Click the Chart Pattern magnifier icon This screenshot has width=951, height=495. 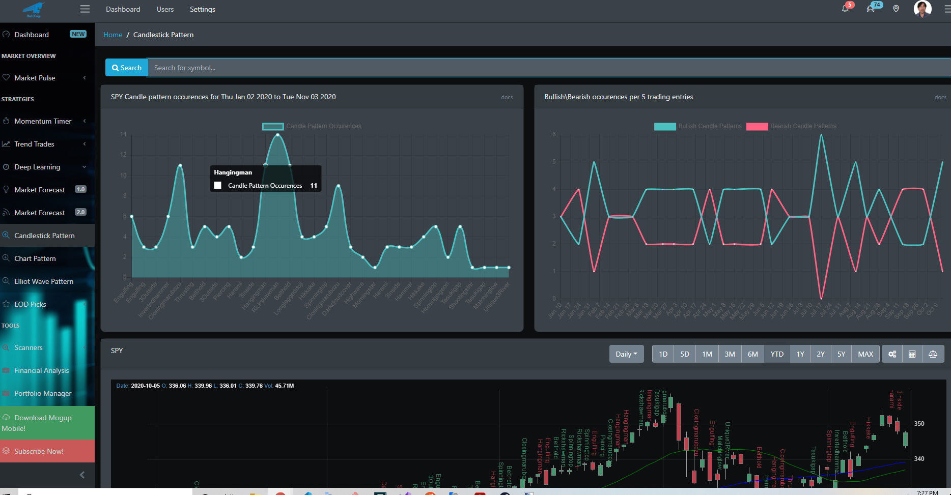click(x=6, y=258)
